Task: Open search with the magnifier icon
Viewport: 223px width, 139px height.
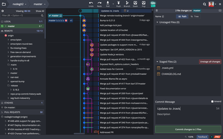Action: click(x=204, y=4)
